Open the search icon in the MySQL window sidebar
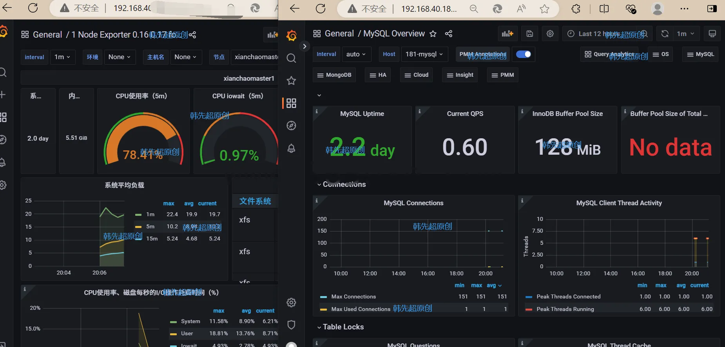 pos(291,58)
